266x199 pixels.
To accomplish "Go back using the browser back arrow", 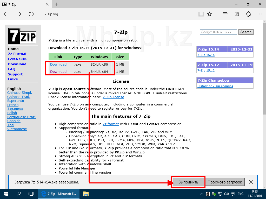I will pyautogui.click(x=6, y=14).
